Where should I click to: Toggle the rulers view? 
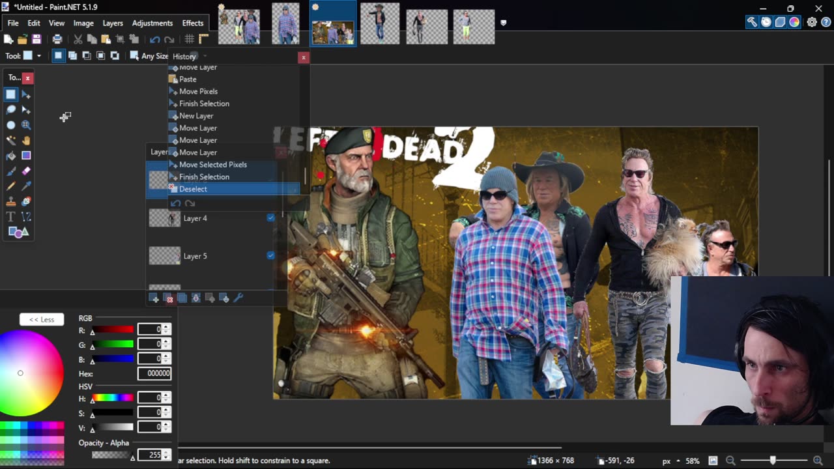(x=203, y=40)
